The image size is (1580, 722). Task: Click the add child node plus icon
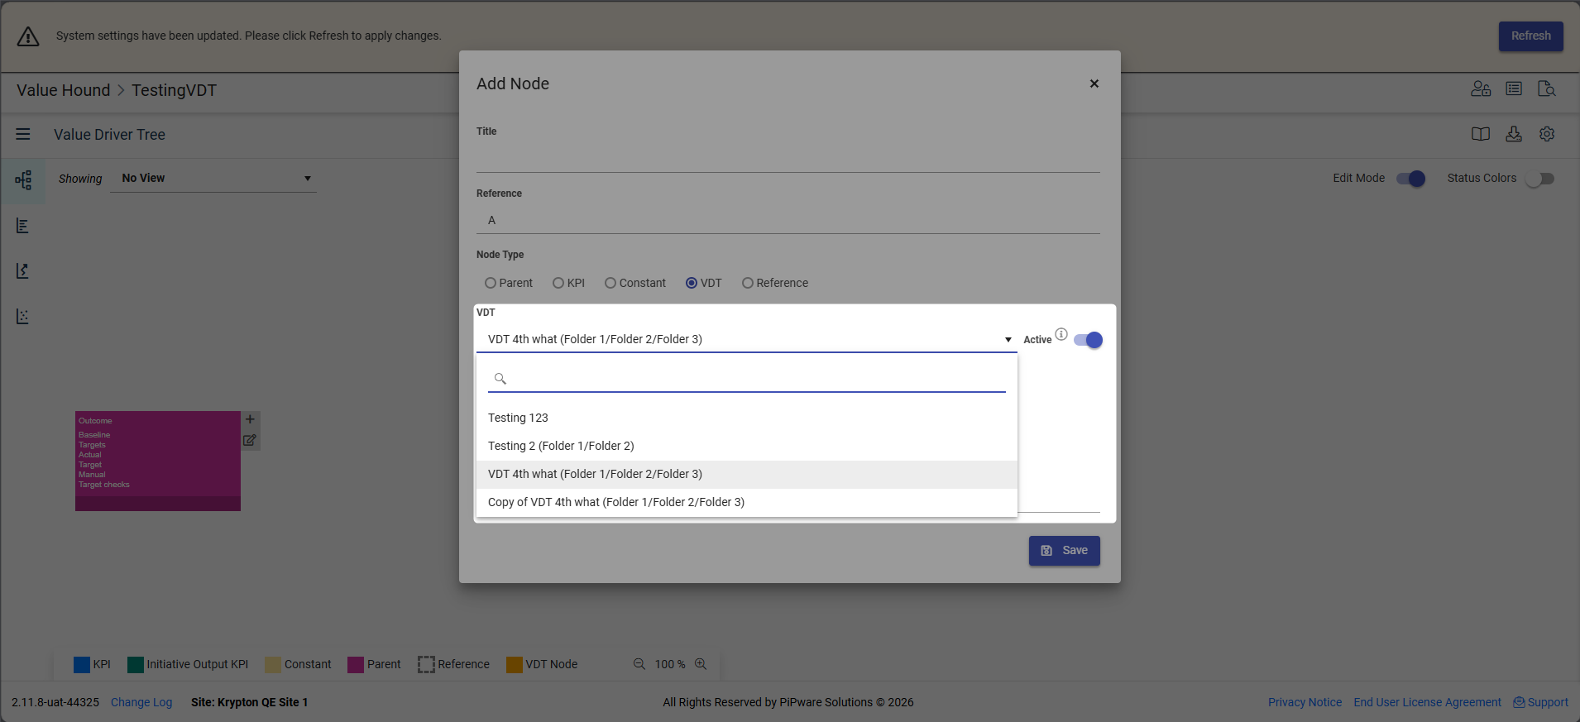(x=250, y=419)
